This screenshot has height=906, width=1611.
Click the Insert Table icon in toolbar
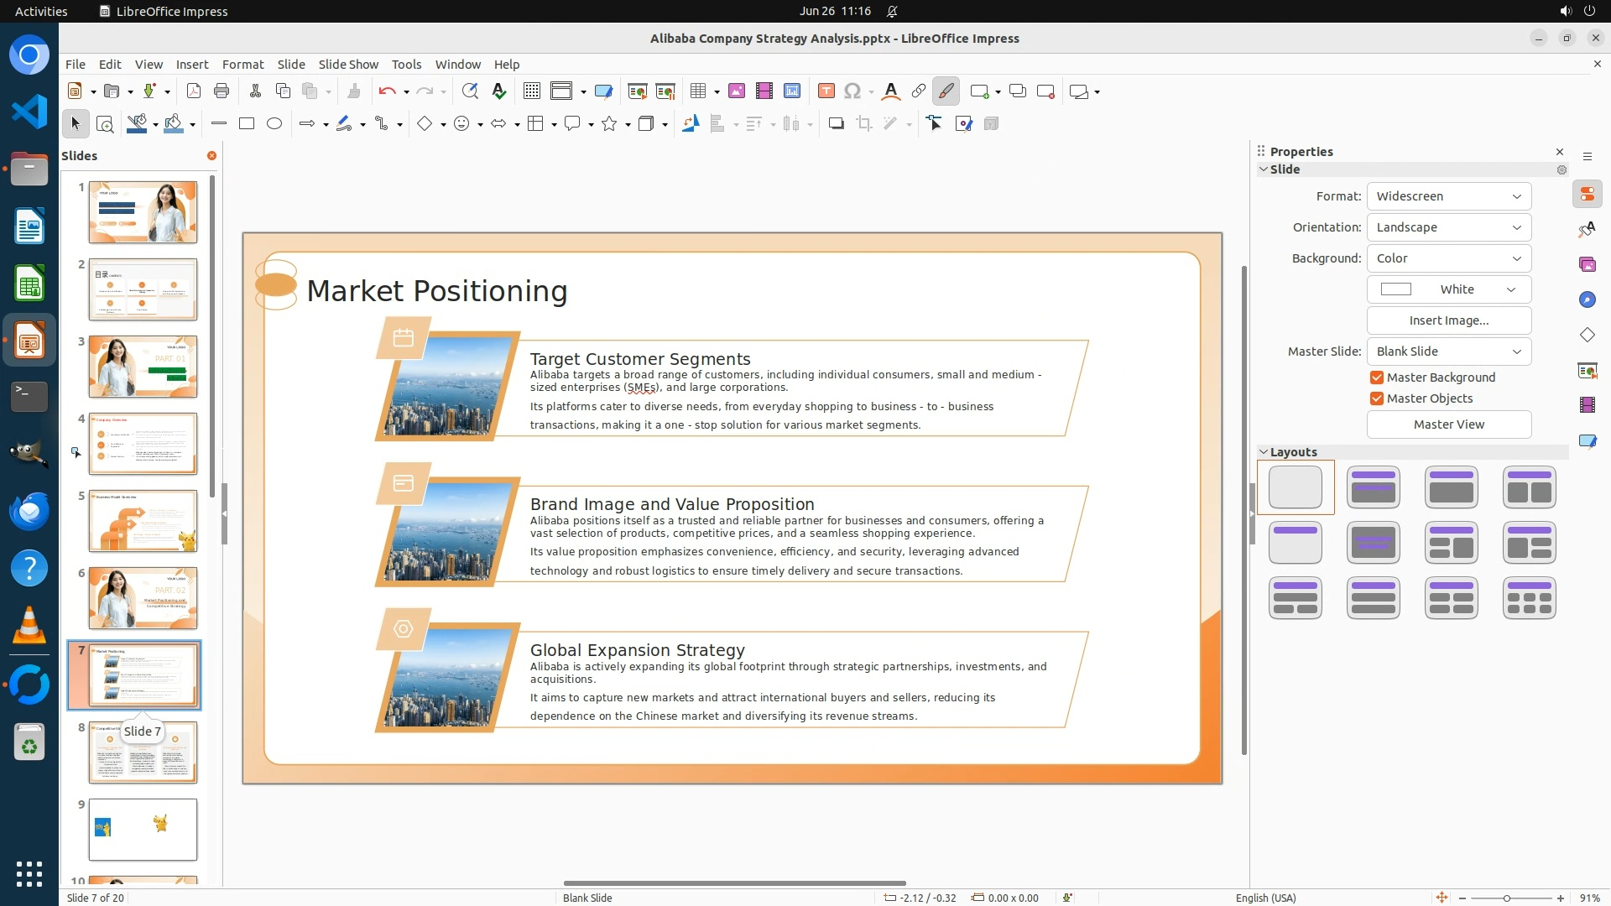(698, 91)
